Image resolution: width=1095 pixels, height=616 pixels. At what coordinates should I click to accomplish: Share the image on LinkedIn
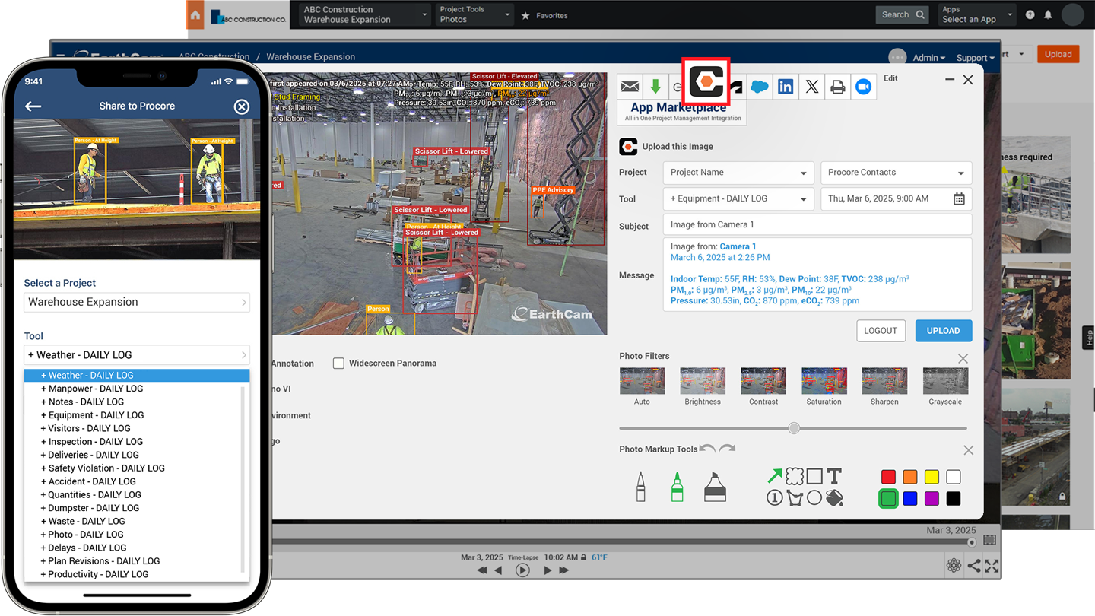(x=786, y=87)
